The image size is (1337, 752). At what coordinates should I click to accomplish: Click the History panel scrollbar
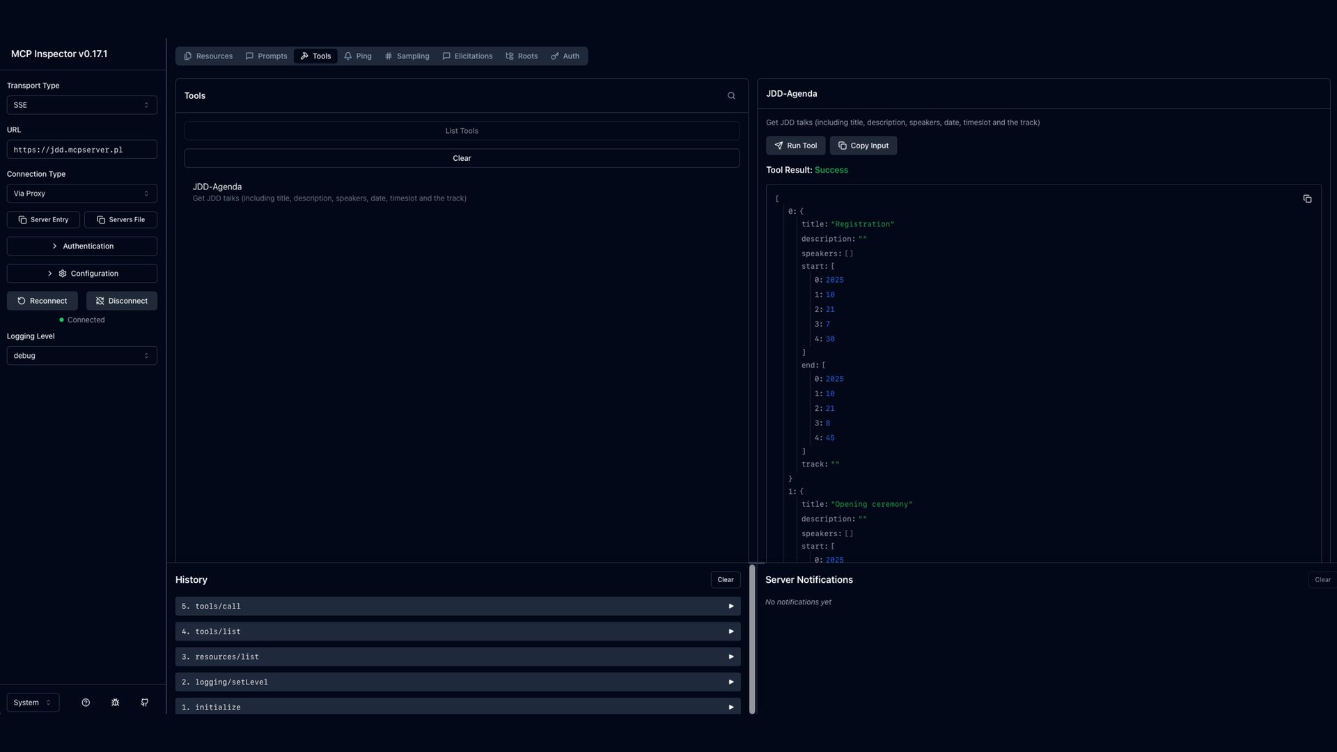click(752, 639)
